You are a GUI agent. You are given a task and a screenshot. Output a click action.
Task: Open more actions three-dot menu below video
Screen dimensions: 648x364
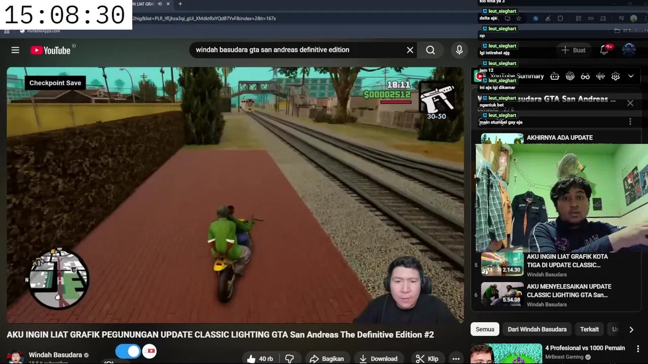point(456,358)
